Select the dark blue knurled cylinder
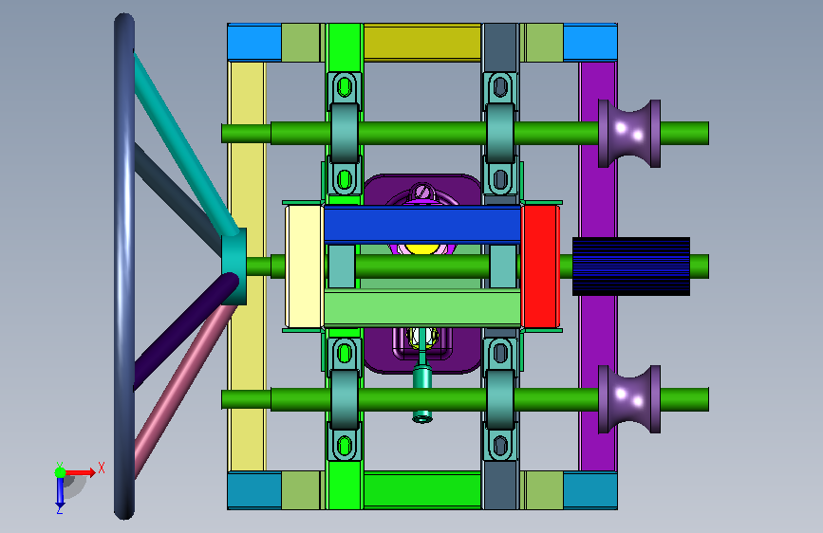 coord(631,266)
